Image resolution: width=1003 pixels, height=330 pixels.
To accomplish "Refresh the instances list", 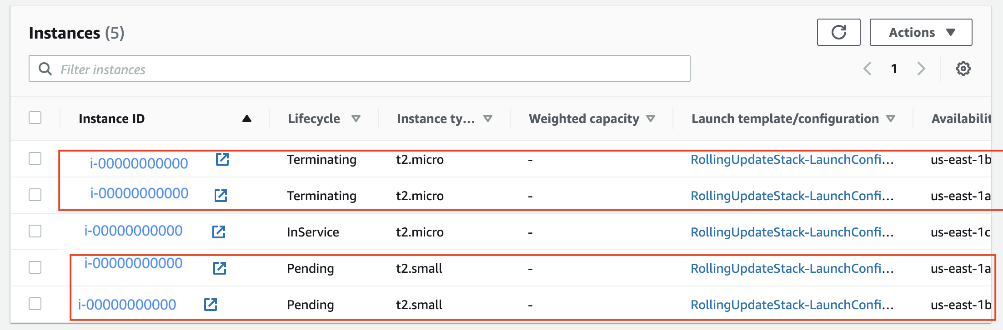I will 838,32.
